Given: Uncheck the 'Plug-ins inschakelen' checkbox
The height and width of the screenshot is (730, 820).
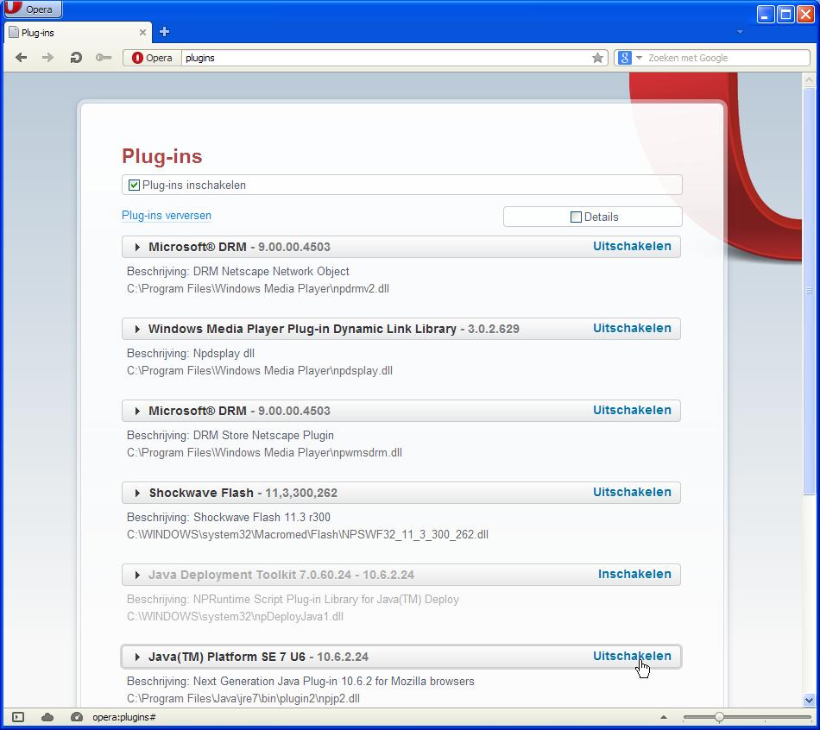Looking at the screenshot, I should point(134,185).
